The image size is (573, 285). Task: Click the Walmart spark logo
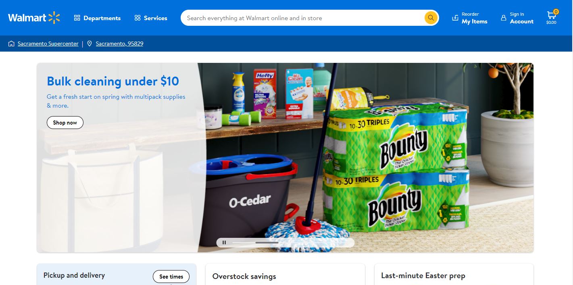pos(54,18)
